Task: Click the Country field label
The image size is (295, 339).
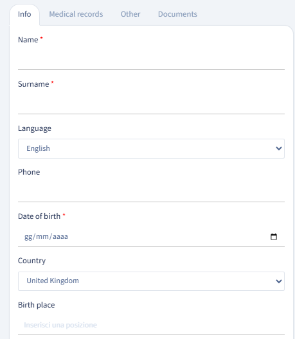Action: click(32, 261)
